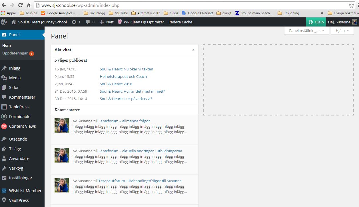Click the WP Clean Up Optimizer icon
The width and height of the screenshot is (359, 207).
[x=120, y=22]
